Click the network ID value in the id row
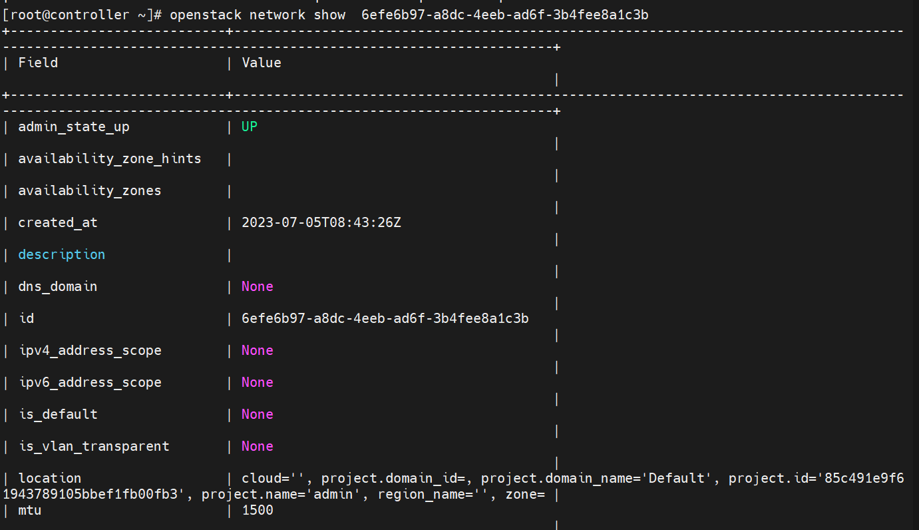 [x=385, y=318]
